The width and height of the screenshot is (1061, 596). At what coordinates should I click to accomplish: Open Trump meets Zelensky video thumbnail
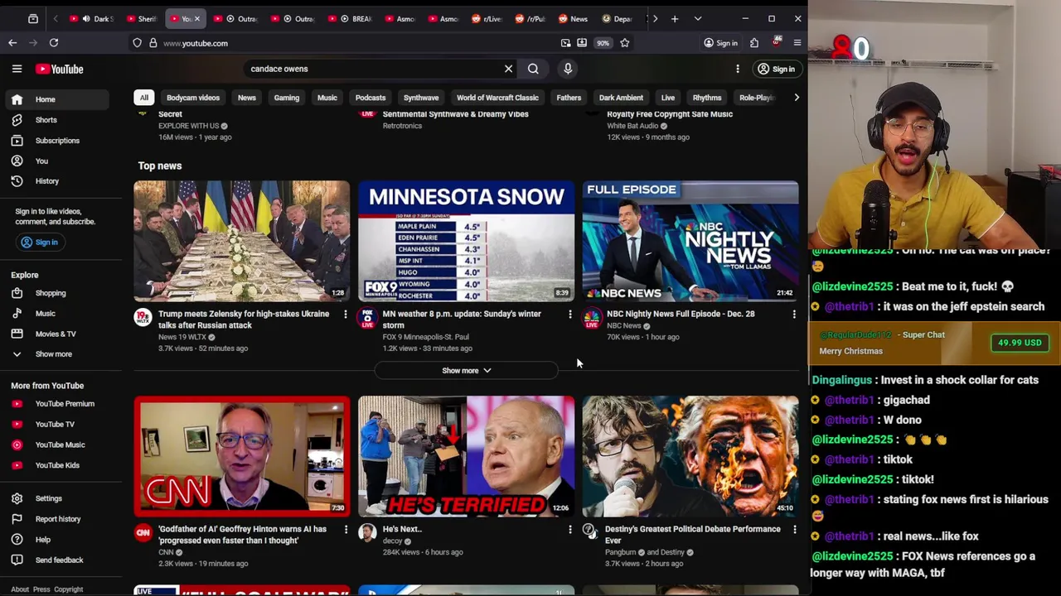(242, 241)
